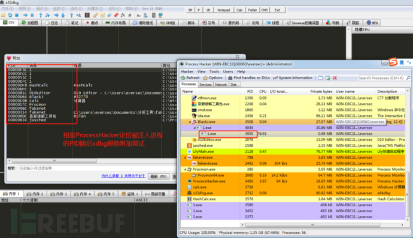
Task: Click the fx functions icon in x32dbg
Action: tap(123, 16)
